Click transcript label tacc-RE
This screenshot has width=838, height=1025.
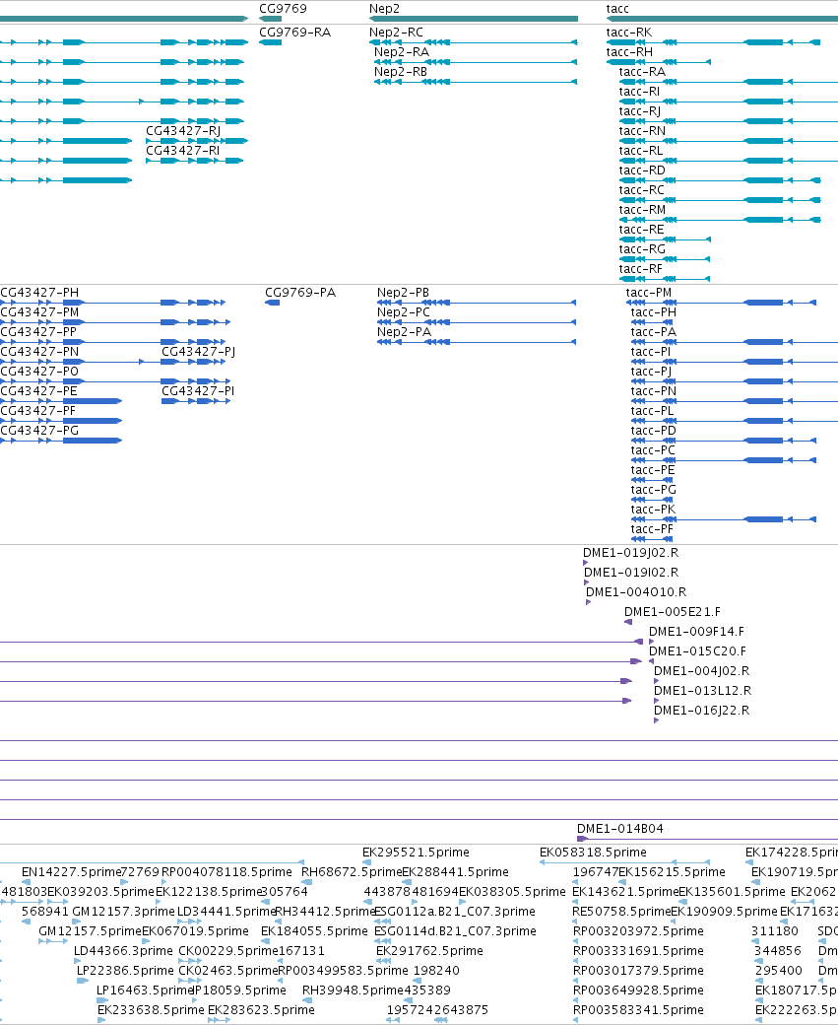[x=641, y=229]
